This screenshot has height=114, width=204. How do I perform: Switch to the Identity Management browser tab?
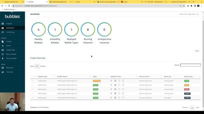[x=61, y=2]
